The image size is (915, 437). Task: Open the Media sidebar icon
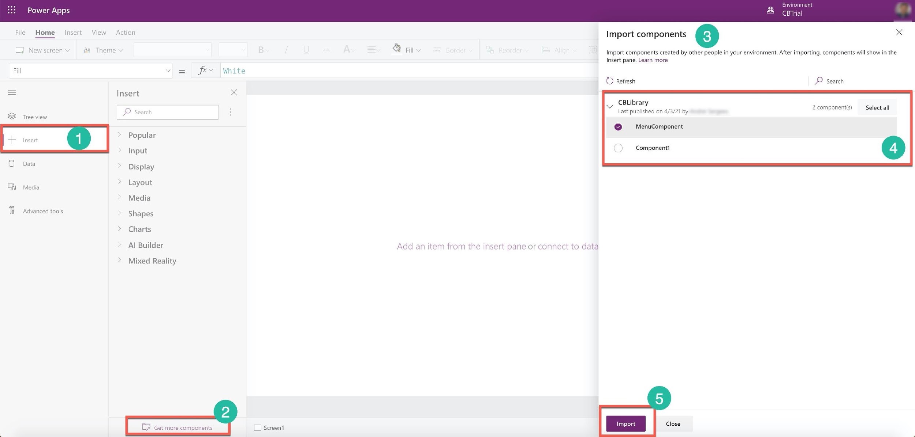[12, 187]
